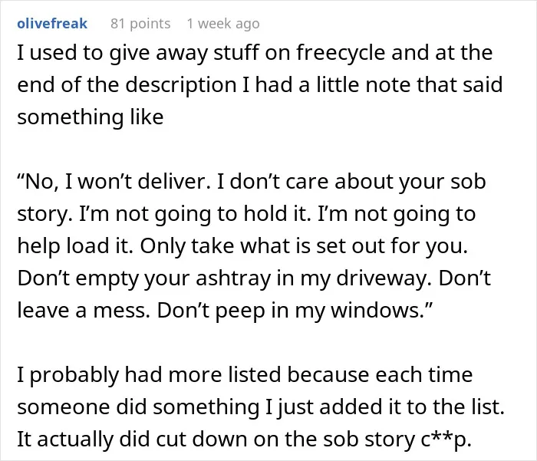This screenshot has width=537, height=461.
Task: Open the 1 week ago timestamp
Action: pos(223,24)
